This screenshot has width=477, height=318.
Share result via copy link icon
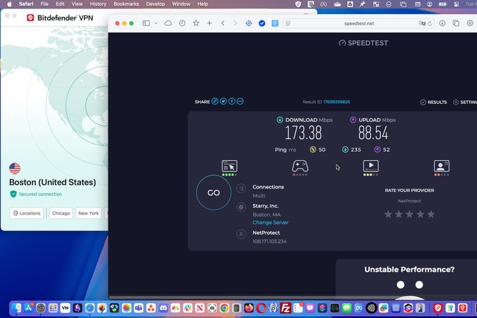215,101
